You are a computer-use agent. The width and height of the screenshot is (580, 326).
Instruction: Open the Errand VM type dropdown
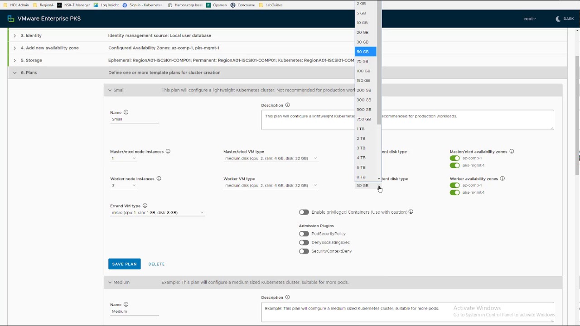(x=157, y=212)
